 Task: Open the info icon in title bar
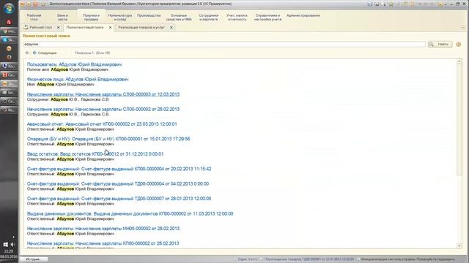point(440,4)
